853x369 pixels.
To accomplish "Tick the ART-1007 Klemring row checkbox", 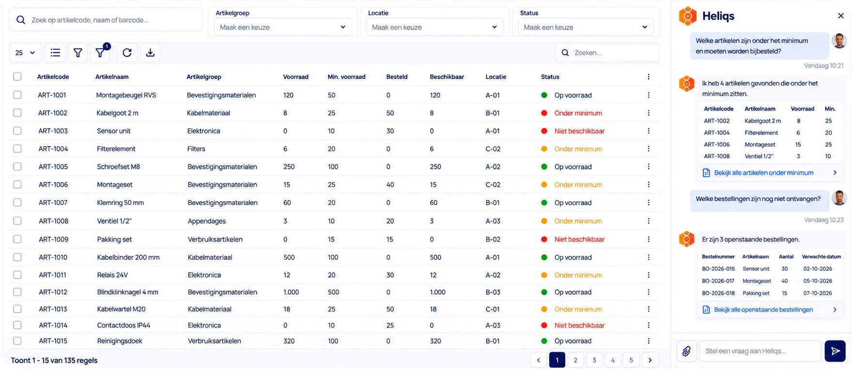I will [17, 202].
